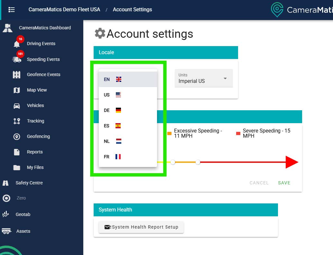Open System Health Report Setup
The height and width of the screenshot is (255, 333).
(x=141, y=227)
